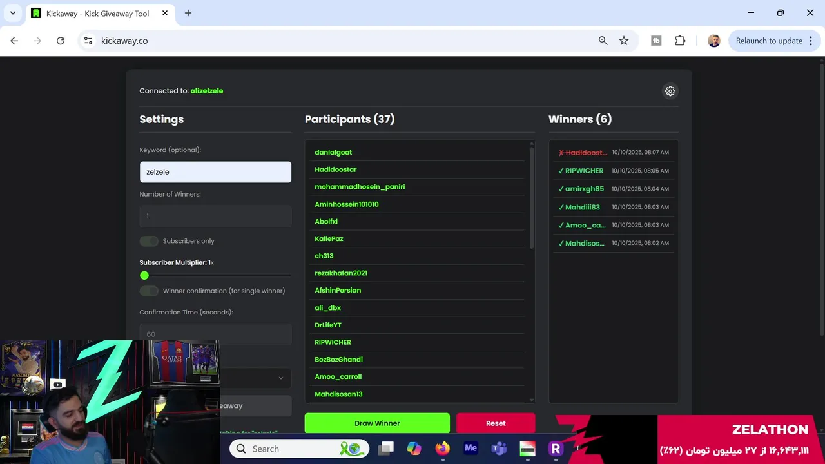Click the webcam video overlay
The image size is (825, 464).
coord(110,402)
